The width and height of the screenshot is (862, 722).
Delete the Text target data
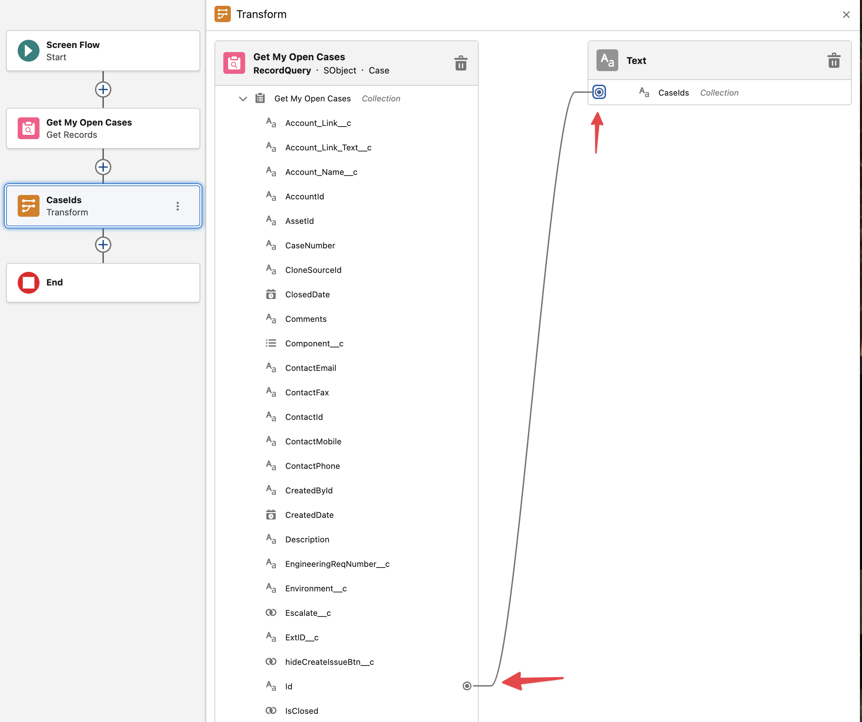(x=834, y=60)
